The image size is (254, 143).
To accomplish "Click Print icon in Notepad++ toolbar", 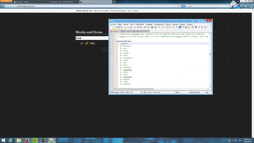I will click(131, 27).
